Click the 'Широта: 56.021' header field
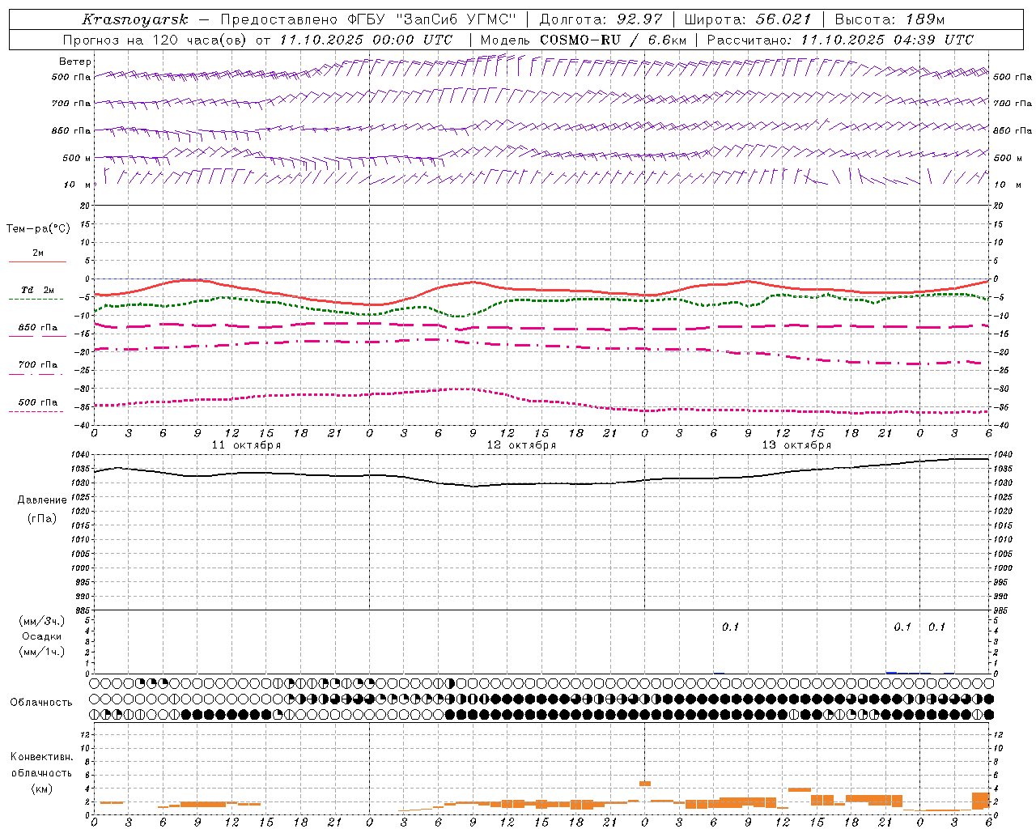This screenshot has width=1036, height=829. pos(749,19)
